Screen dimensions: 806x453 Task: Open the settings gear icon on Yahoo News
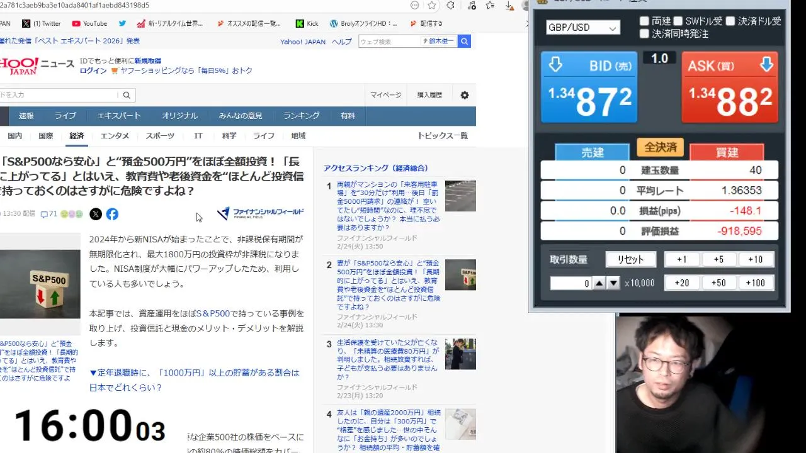click(x=465, y=95)
